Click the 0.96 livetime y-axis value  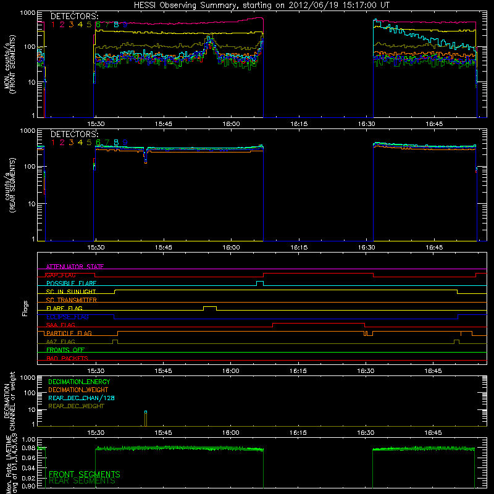pyautogui.click(x=28, y=458)
